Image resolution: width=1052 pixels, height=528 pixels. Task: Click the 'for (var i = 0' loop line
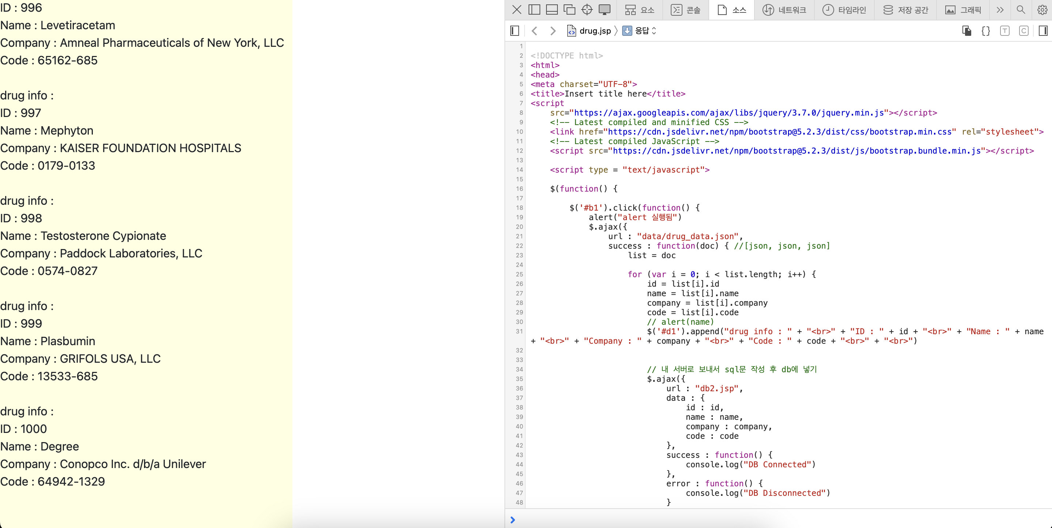tap(722, 274)
